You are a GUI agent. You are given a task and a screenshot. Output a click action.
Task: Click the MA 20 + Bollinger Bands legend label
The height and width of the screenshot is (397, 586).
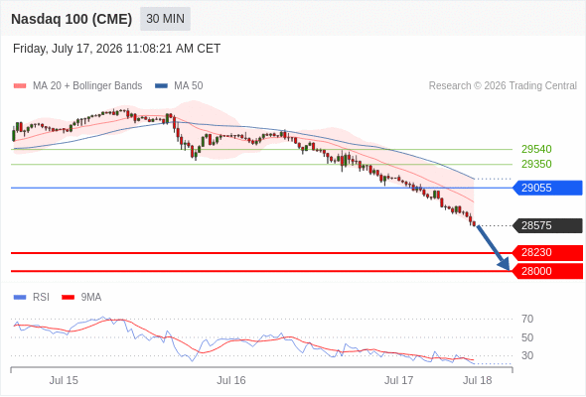[x=87, y=86]
